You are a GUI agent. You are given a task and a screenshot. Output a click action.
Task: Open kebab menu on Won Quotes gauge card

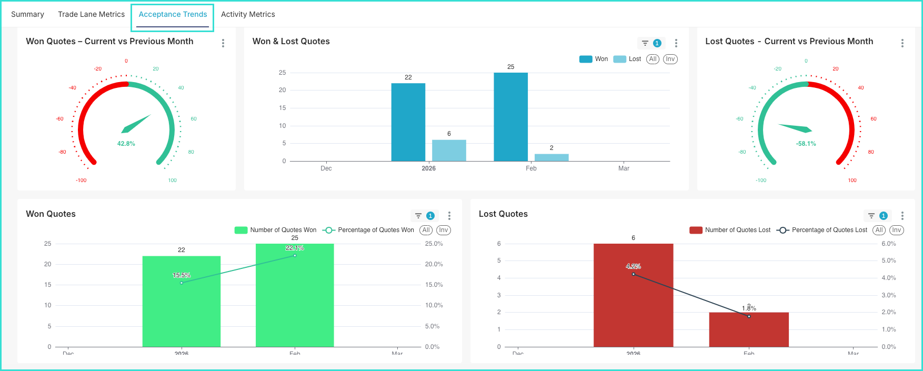[x=223, y=43]
